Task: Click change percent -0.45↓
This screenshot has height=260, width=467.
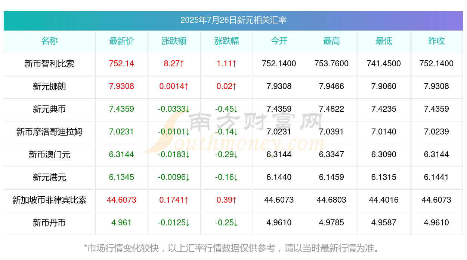Action: pyautogui.click(x=226, y=109)
